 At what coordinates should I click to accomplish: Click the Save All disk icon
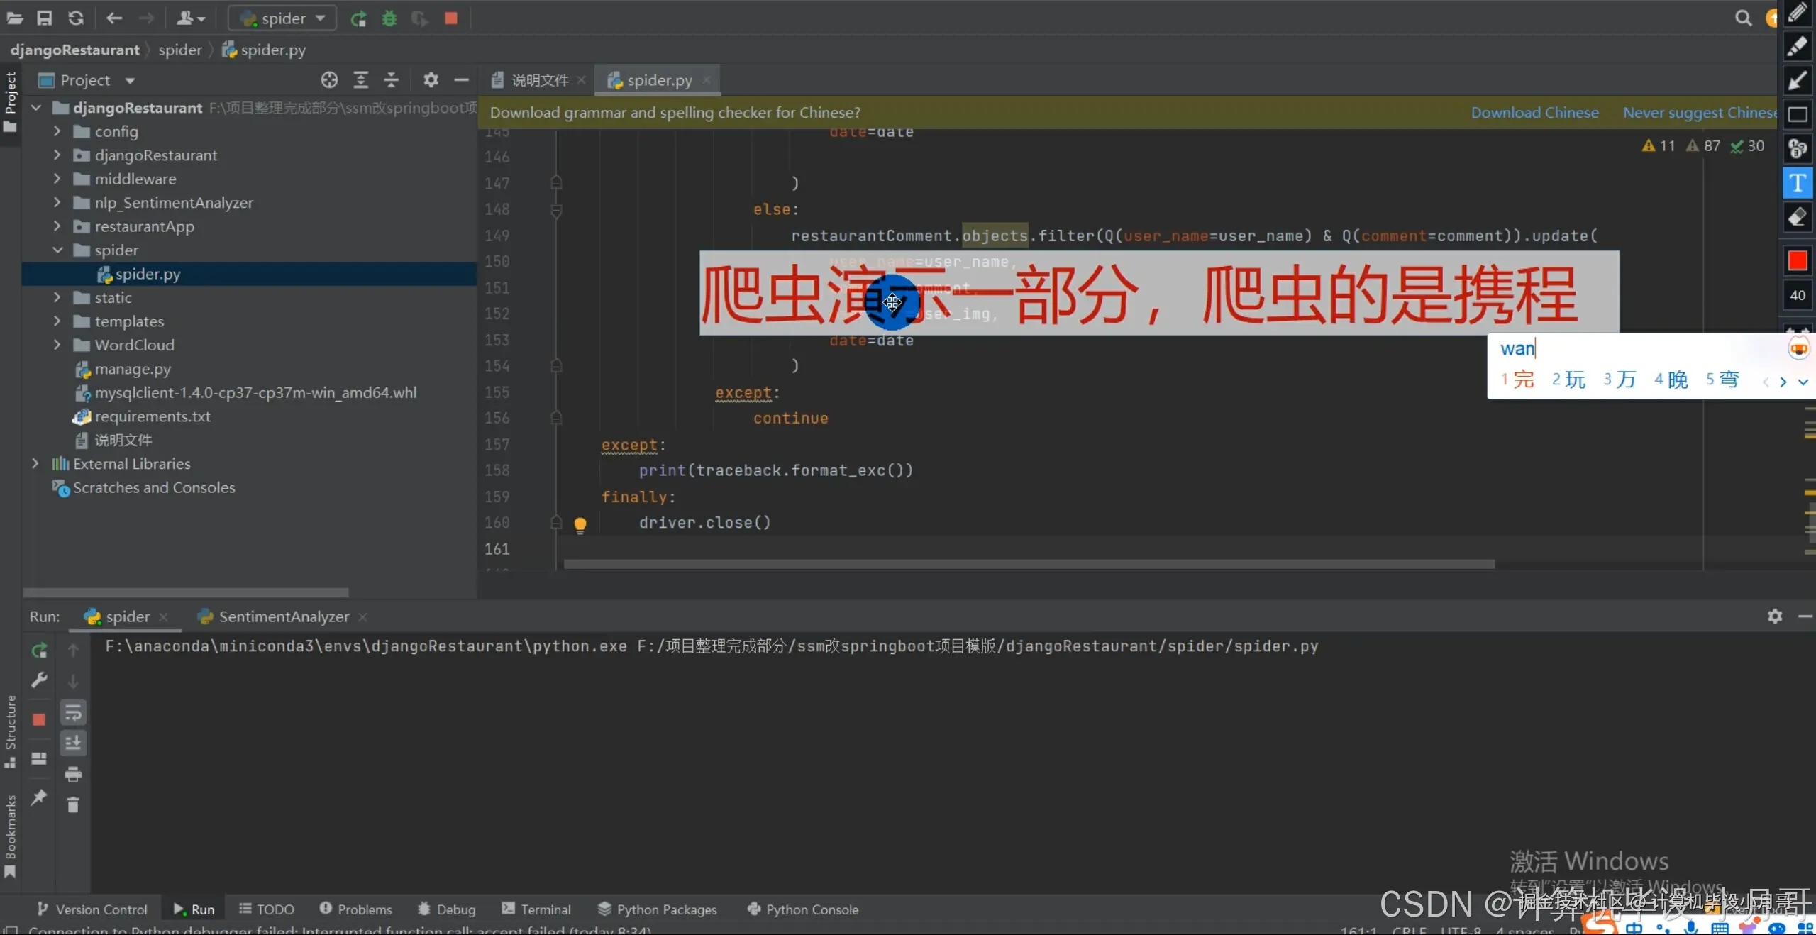45,18
